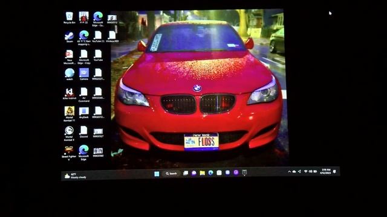Click the OneDrive cloud tray icon
This screenshot has width=387, height=217.
pos(294,171)
